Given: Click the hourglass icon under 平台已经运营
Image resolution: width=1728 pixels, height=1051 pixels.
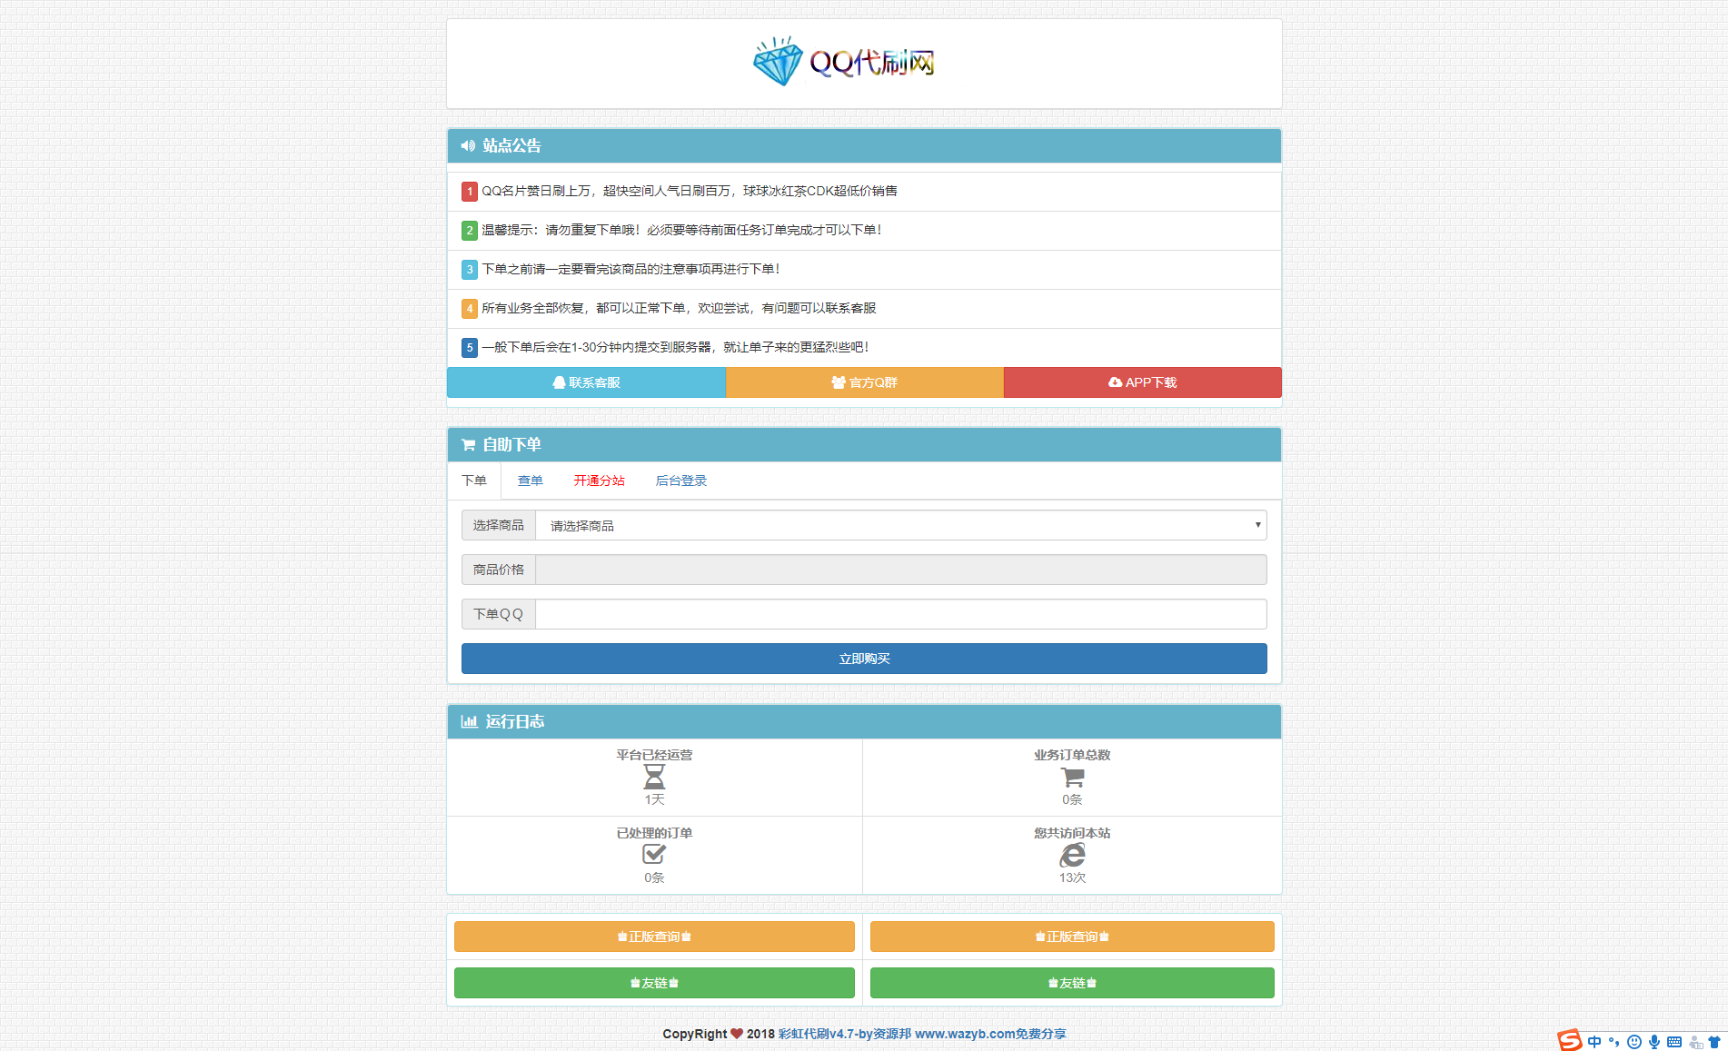Looking at the screenshot, I should 654,777.
